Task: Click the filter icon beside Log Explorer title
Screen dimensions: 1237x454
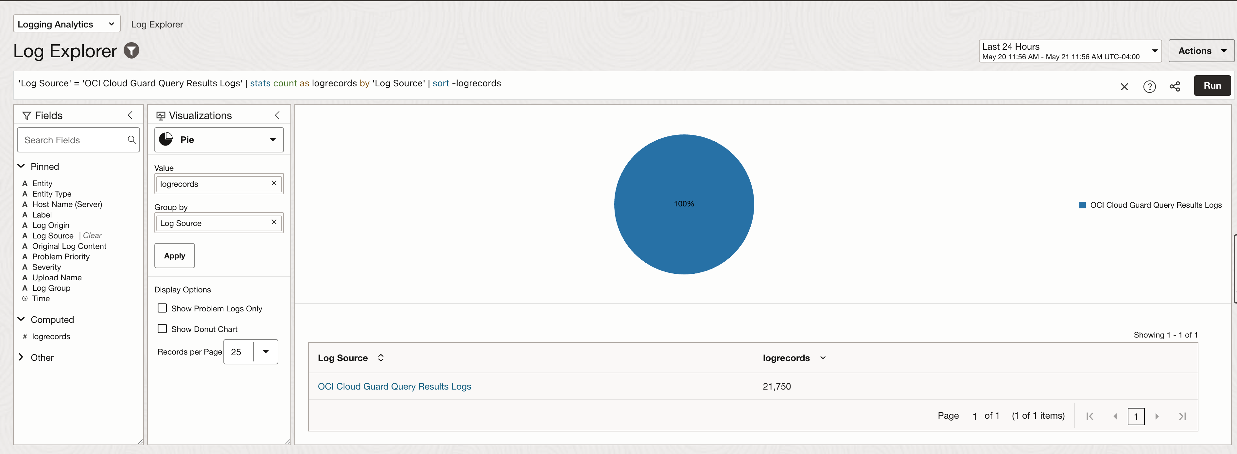Action: click(x=131, y=50)
